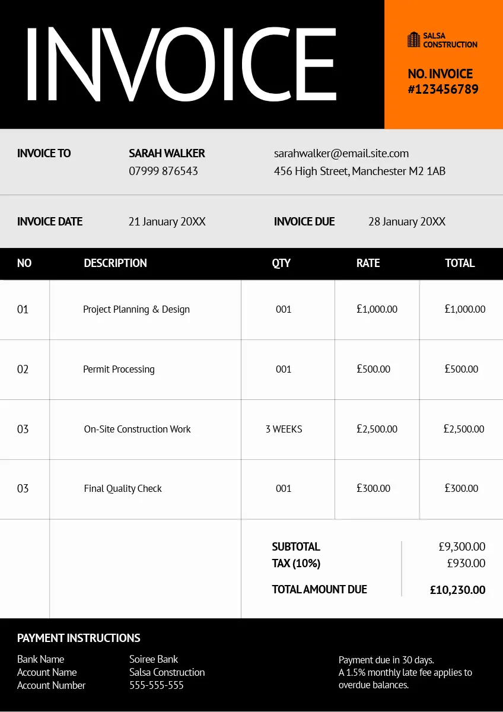Open the sarahwalker@email.site.com email address
The height and width of the screenshot is (712, 503).
pyautogui.click(x=341, y=154)
